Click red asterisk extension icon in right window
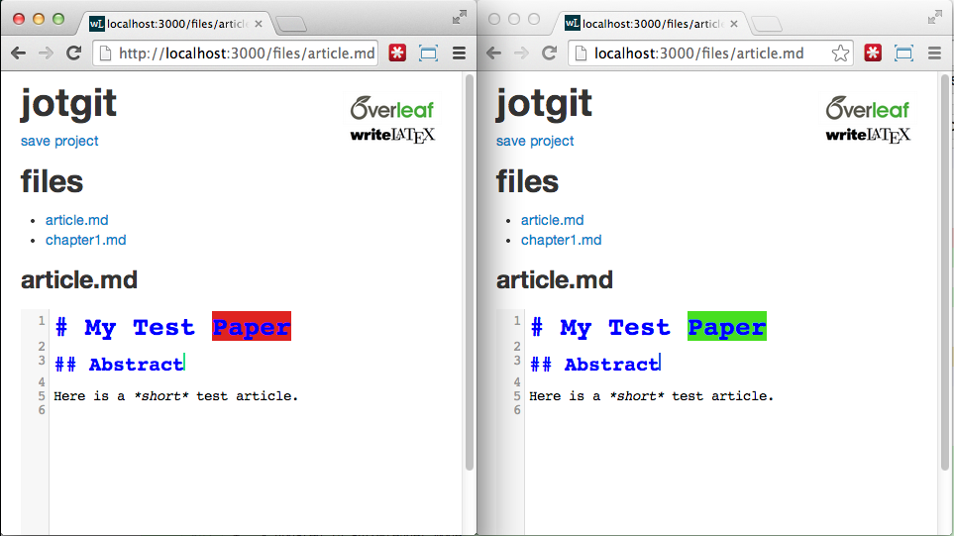 coord(873,53)
